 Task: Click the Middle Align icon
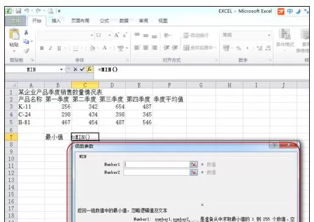tap(145, 35)
